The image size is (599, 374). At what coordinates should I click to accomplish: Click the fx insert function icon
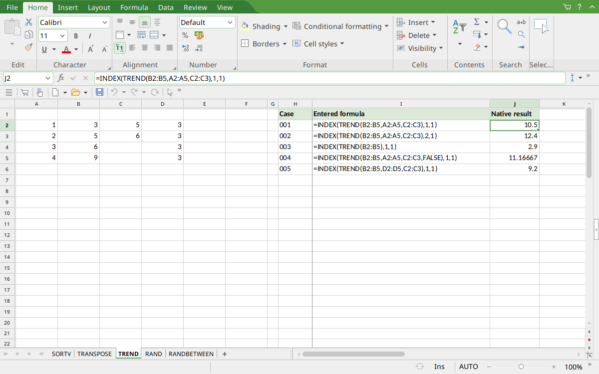click(x=61, y=78)
